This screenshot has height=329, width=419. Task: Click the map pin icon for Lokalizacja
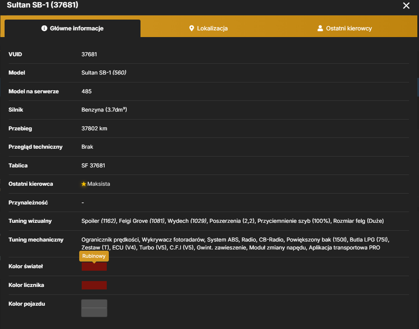click(x=191, y=28)
